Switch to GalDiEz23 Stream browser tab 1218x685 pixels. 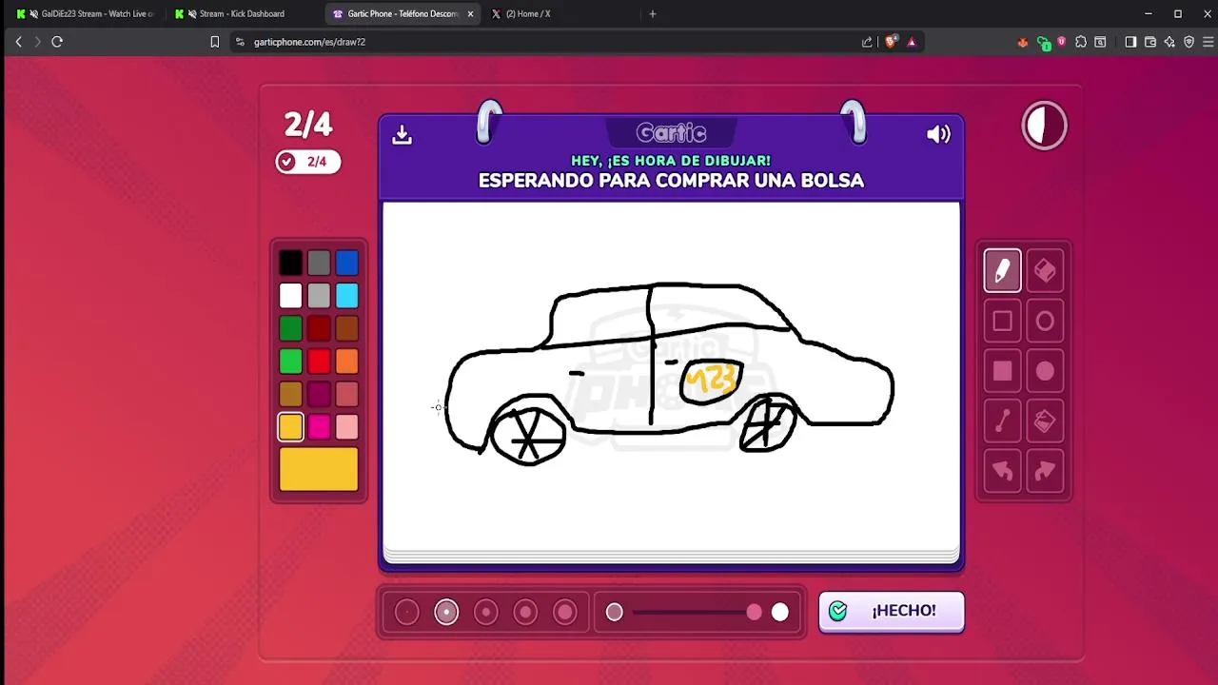coord(86,14)
